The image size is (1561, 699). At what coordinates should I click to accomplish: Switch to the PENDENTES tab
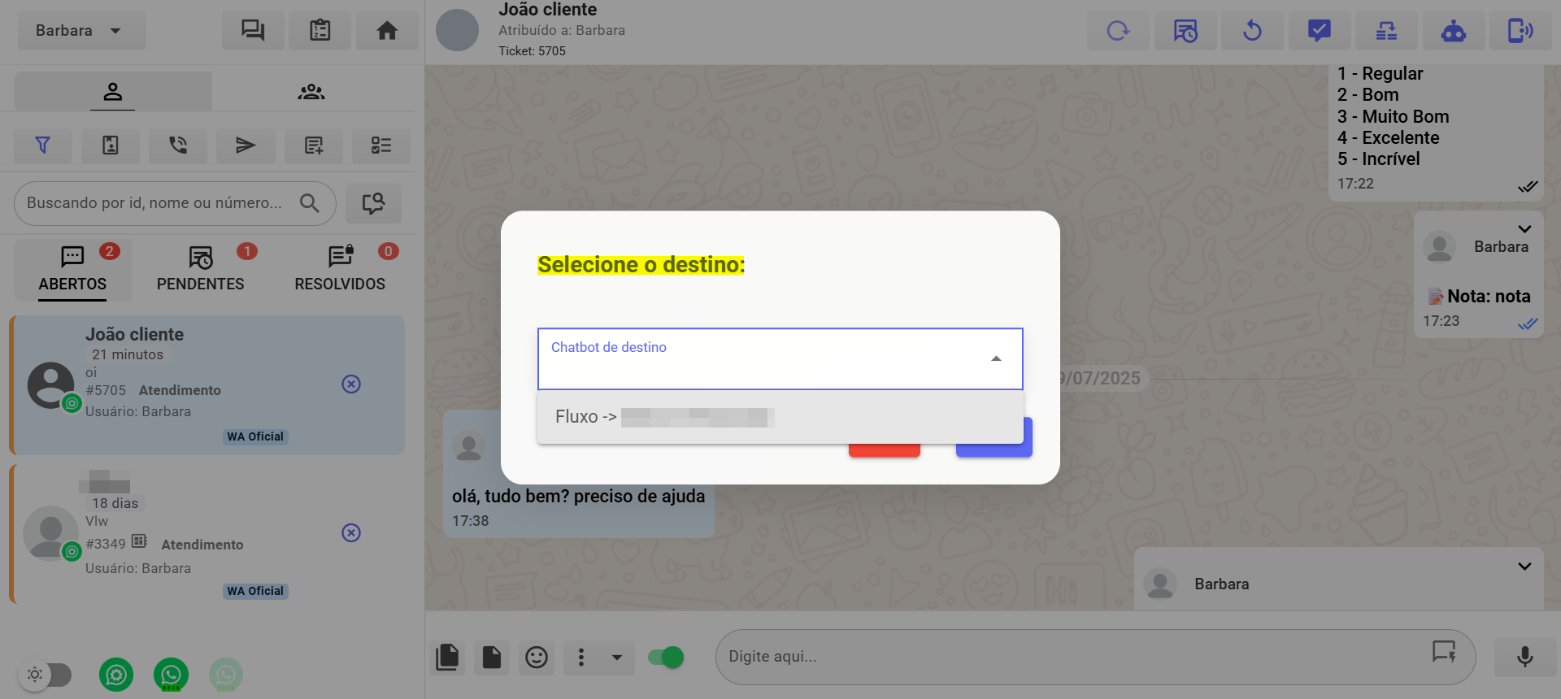tap(200, 269)
